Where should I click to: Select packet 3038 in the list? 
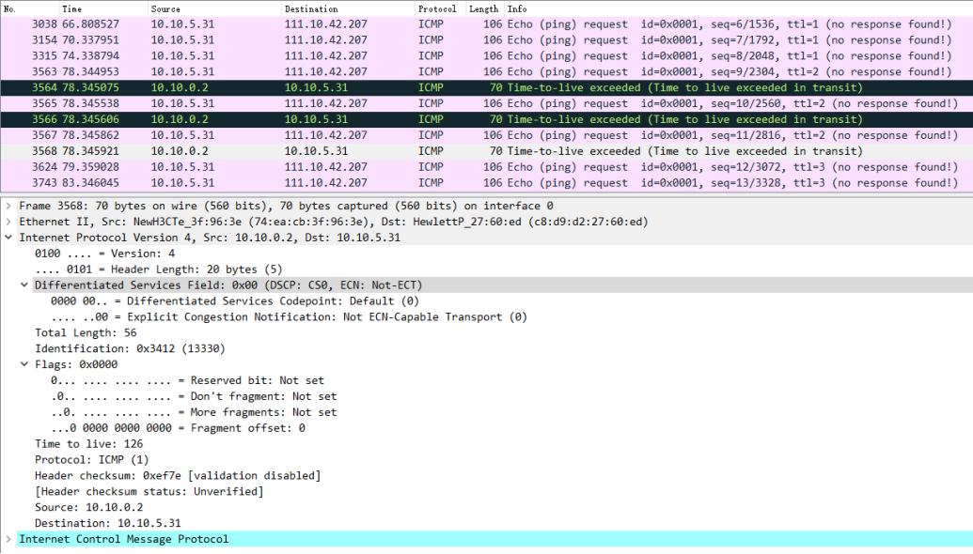pyautogui.click(x=487, y=24)
